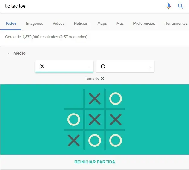Select the O player score box
This screenshot has width=189, height=170.
point(125,66)
